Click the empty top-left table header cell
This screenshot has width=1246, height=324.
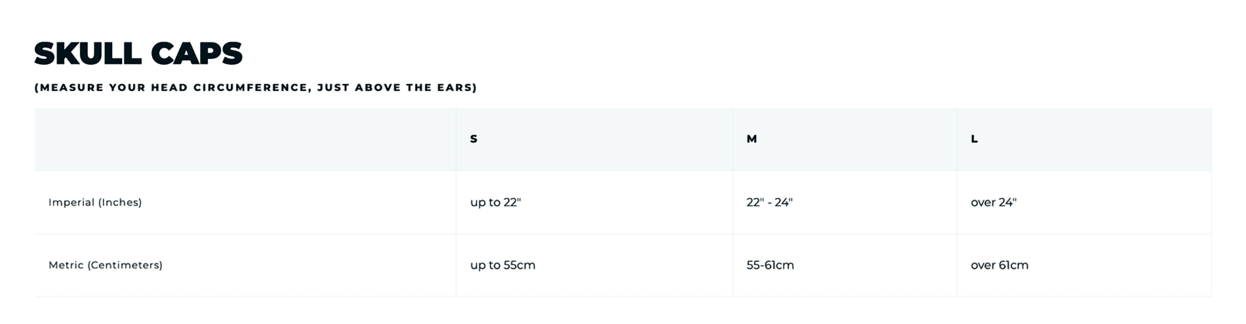pyautogui.click(x=245, y=139)
